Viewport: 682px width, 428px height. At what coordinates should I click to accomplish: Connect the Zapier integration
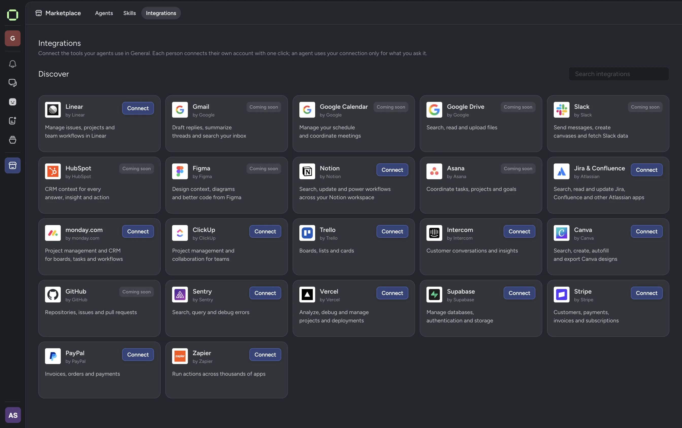pyautogui.click(x=265, y=354)
